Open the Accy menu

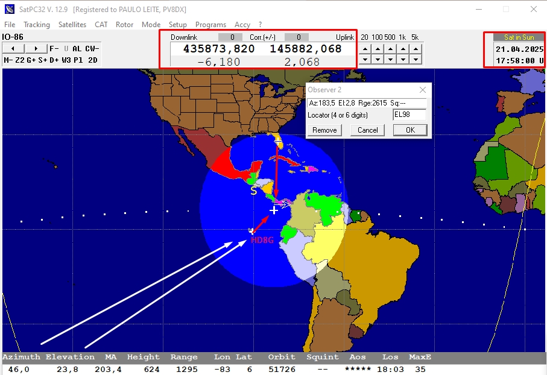[242, 25]
